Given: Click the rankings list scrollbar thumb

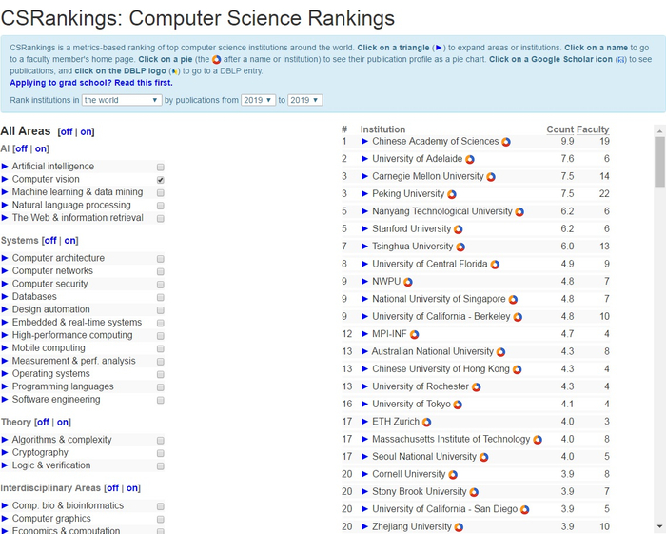Looking at the screenshot, I should pos(659,162).
